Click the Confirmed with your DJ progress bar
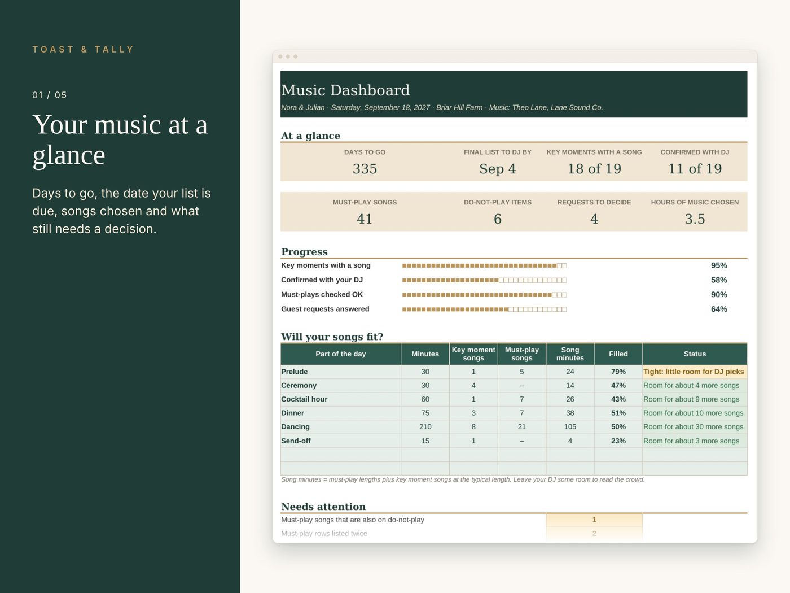 point(484,280)
